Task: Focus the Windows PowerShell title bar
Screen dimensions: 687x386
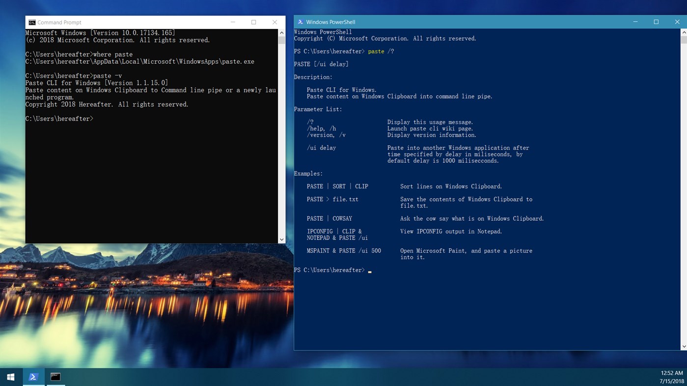Action: tap(442, 22)
